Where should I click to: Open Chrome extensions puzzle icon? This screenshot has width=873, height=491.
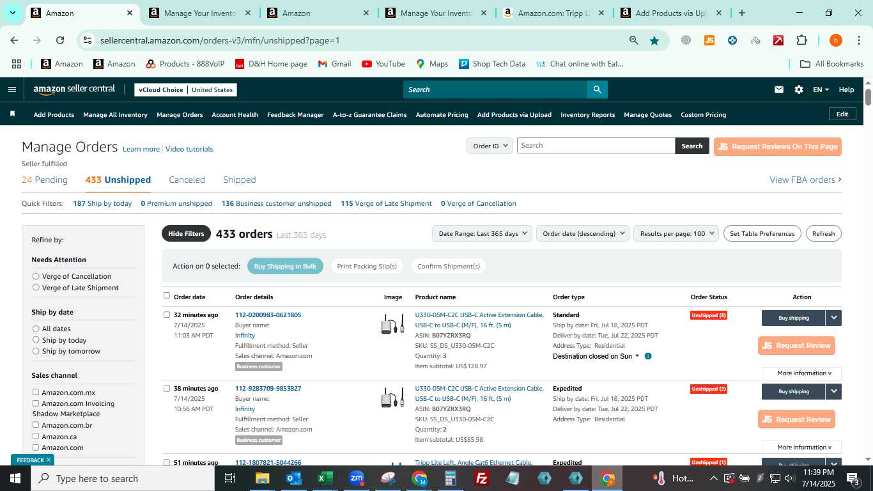(x=801, y=40)
